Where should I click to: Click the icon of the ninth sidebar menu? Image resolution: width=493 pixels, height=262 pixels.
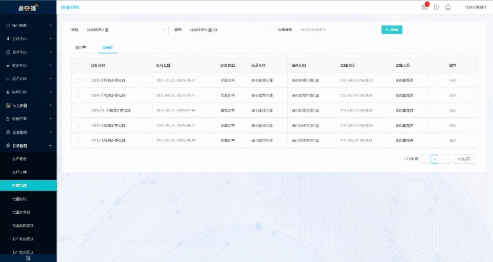[8, 132]
